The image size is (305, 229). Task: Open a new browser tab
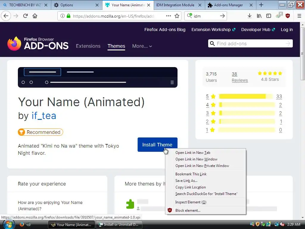(261, 5)
